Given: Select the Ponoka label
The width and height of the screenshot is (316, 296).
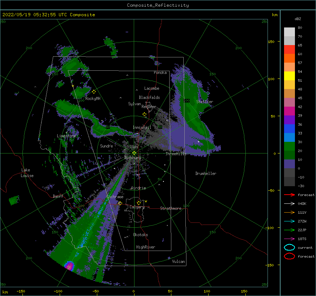Looking at the screenshot, I should 160,73.
